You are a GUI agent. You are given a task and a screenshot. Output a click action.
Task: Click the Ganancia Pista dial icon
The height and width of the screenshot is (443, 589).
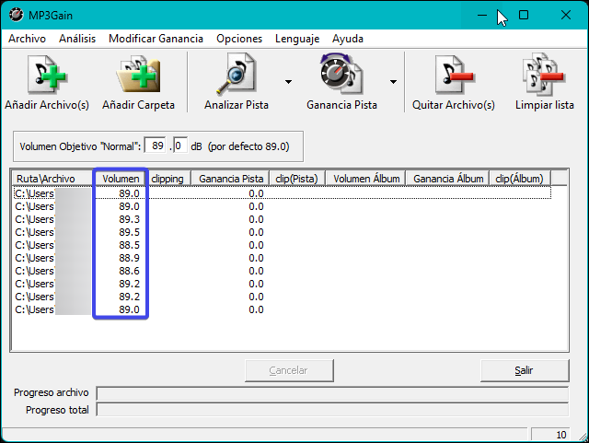tap(341, 74)
